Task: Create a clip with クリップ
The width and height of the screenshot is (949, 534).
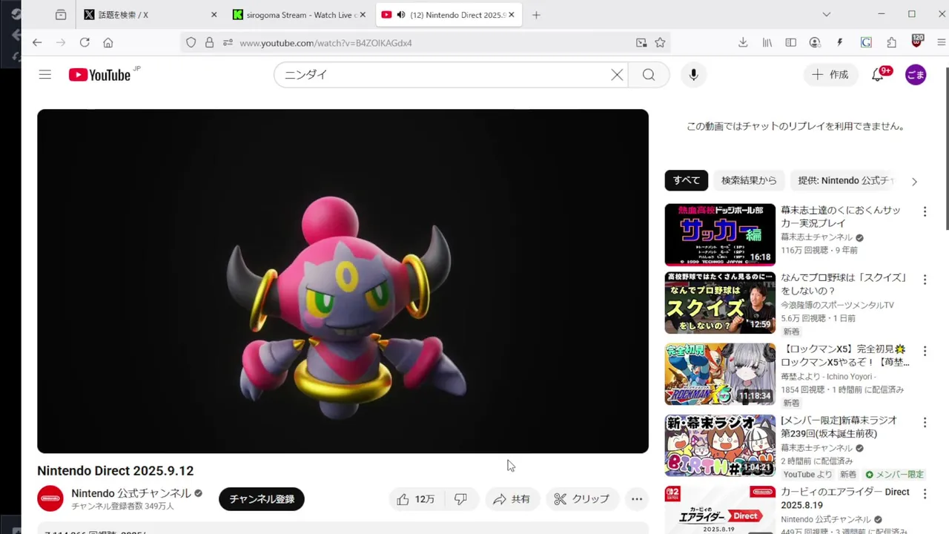Action: [582, 499]
